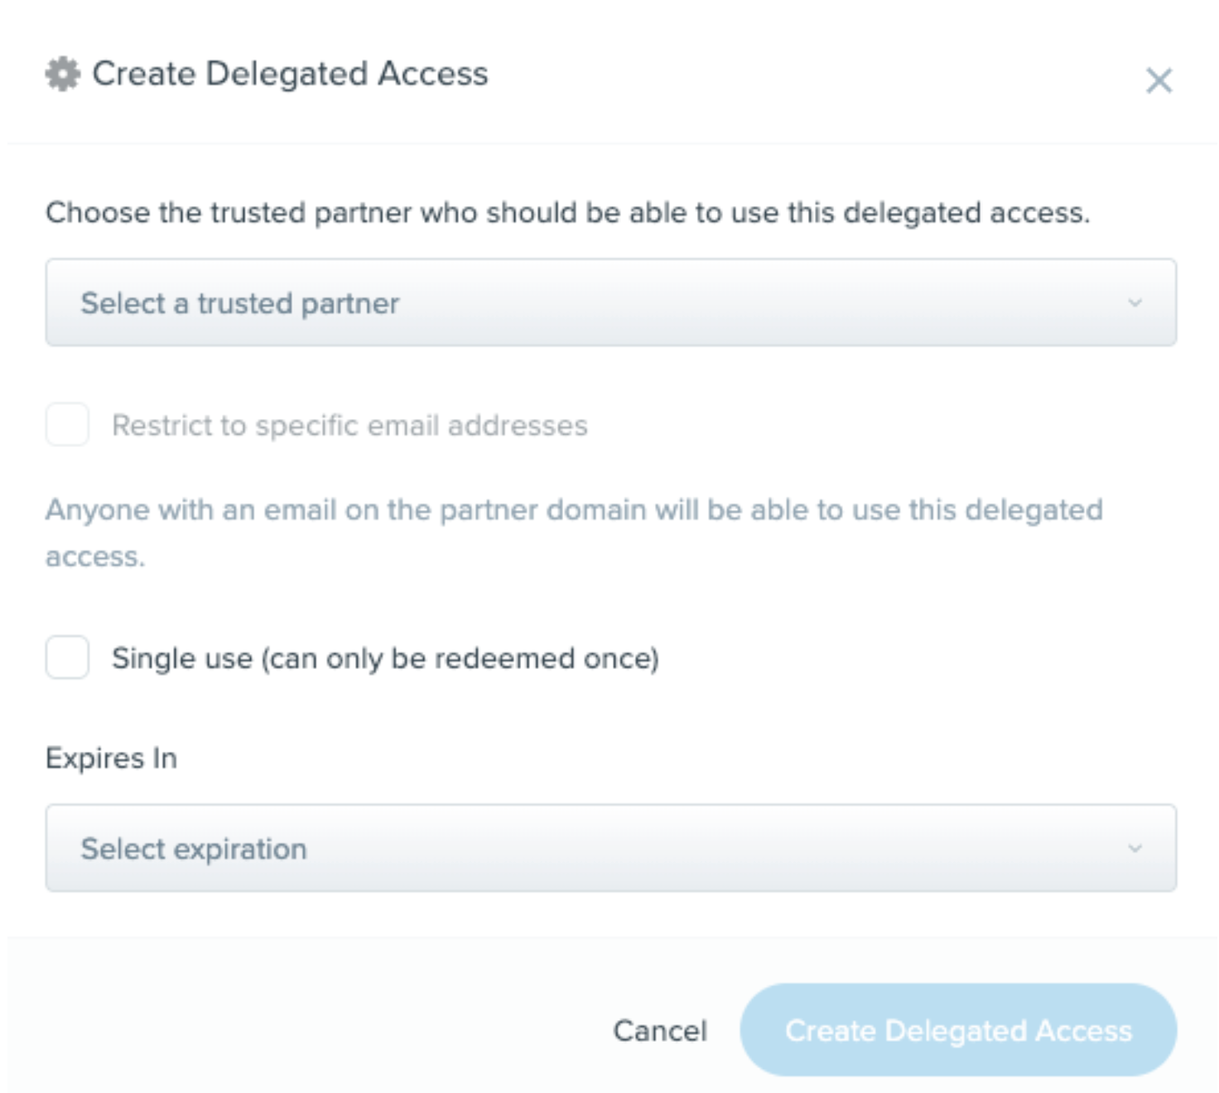Click the Select expiration placeholder text
The width and height of the screenshot is (1219, 1093).
194,850
